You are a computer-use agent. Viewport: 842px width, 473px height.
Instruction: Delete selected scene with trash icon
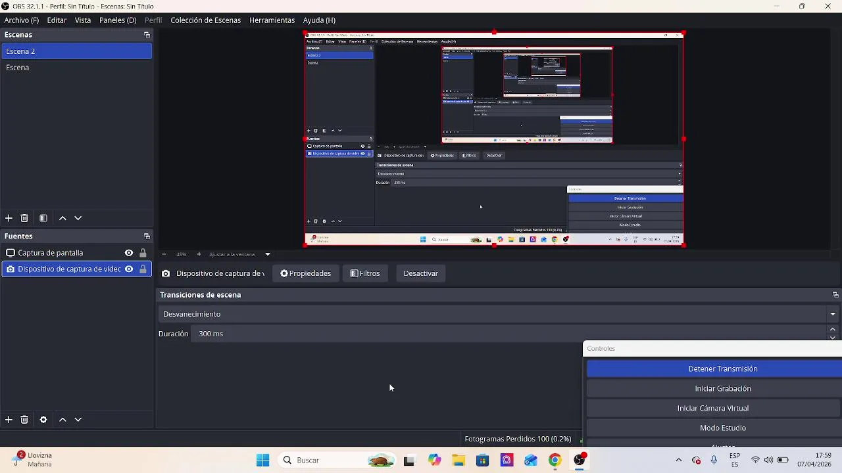[24, 218]
